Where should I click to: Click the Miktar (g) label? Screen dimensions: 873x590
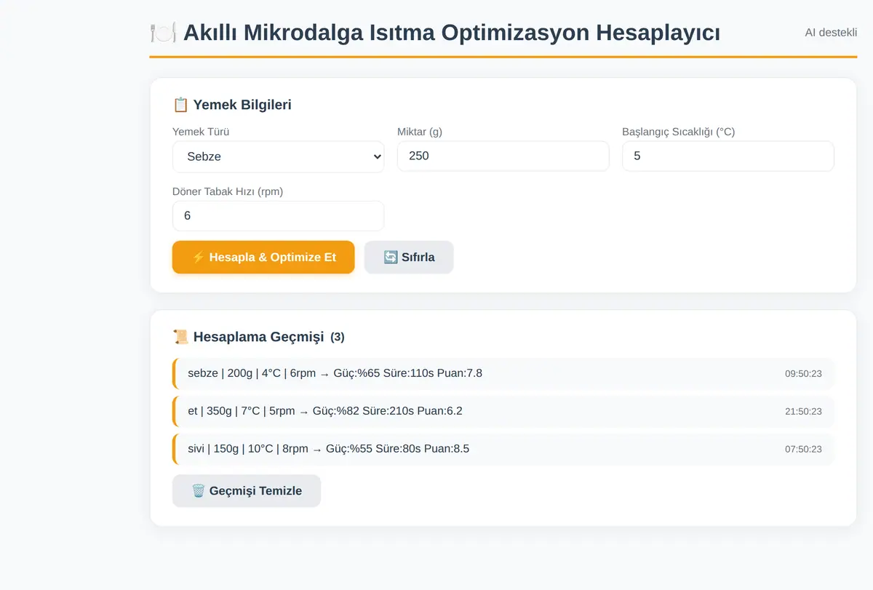click(420, 132)
